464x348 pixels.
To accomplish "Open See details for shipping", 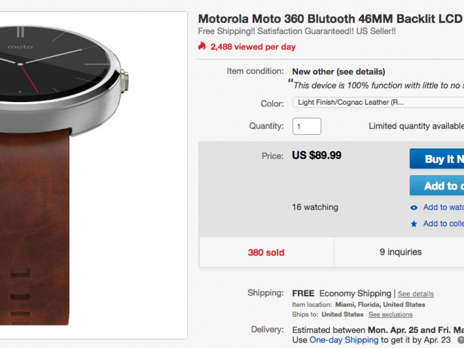I will [416, 294].
